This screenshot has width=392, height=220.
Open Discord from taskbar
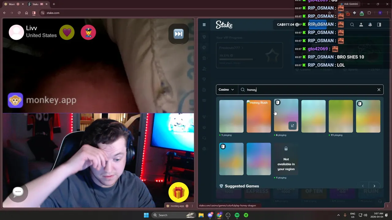210,215
